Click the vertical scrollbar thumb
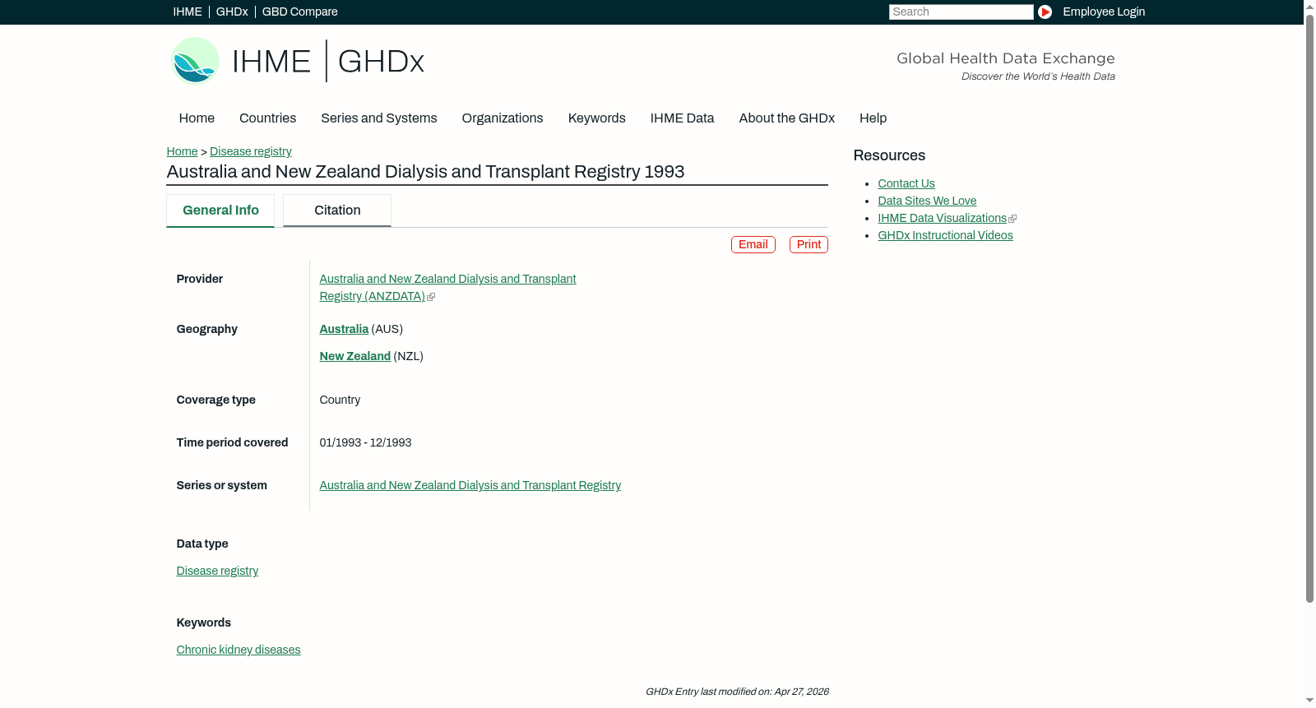The image size is (1316, 708). (x=1309, y=308)
